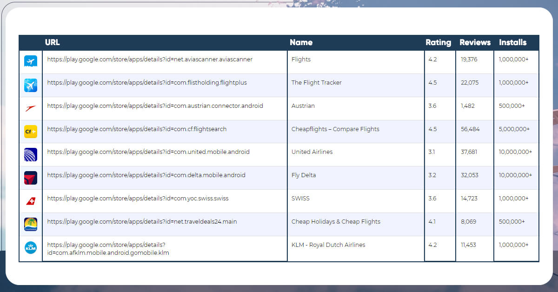This screenshot has width=558, height=292.
Task: Click the review count 56,484
Action: [470, 129]
